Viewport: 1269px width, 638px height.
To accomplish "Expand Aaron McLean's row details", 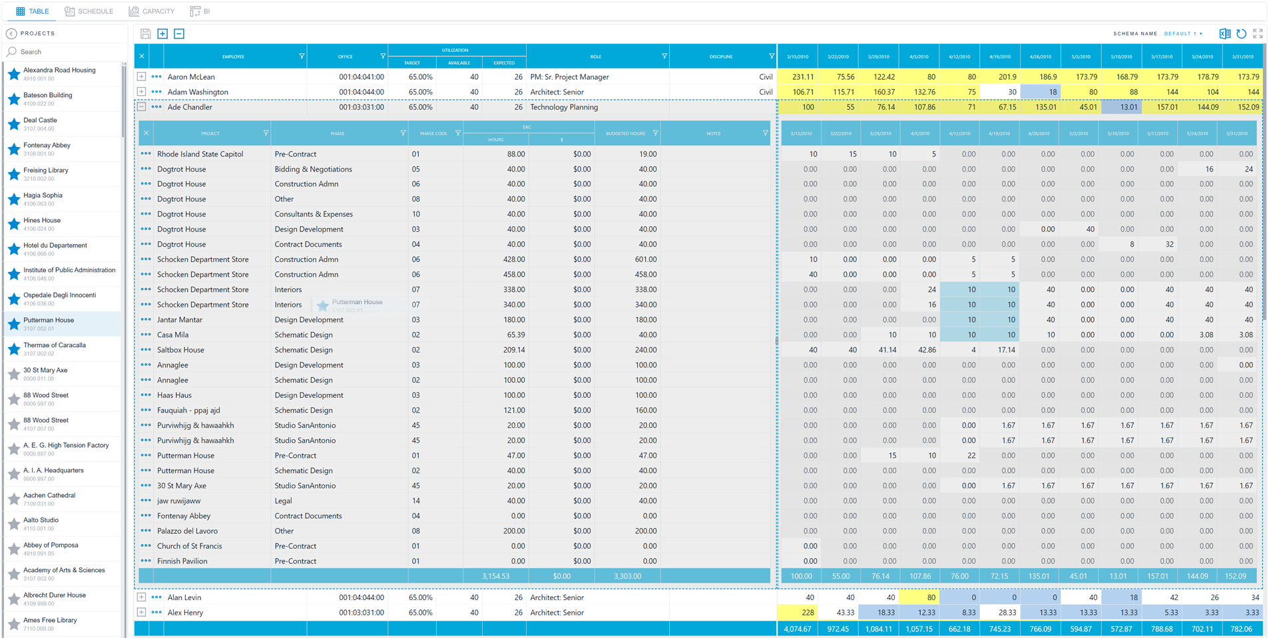I will [141, 77].
